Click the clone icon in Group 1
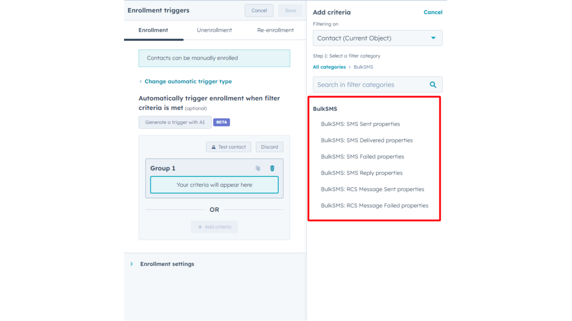572x321 pixels. pos(258,168)
